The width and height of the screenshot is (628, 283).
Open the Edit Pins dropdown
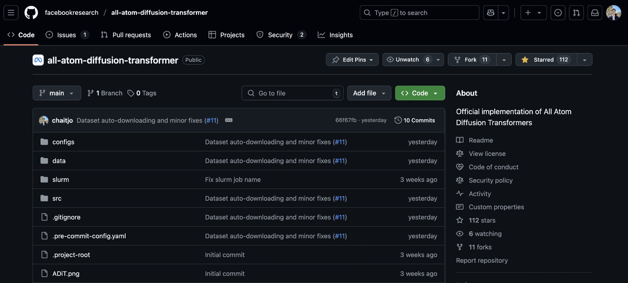pyautogui.click(x=352, y=60)
